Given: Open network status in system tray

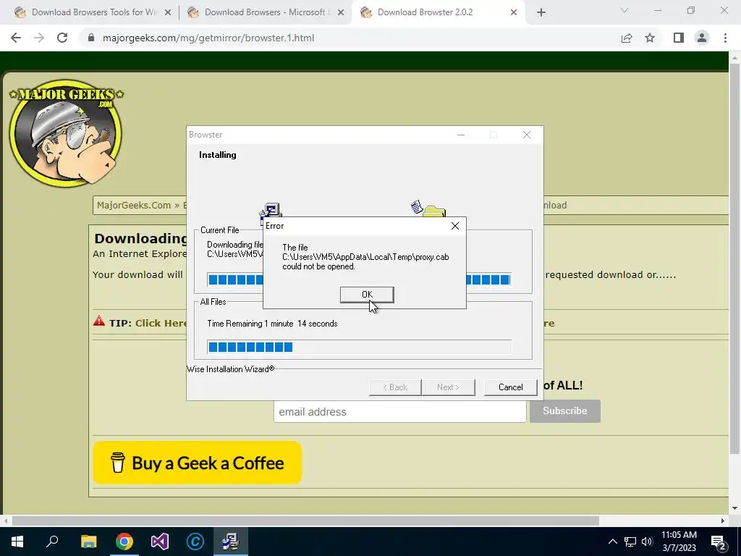Looking at the screenshot, I should 630,542.
